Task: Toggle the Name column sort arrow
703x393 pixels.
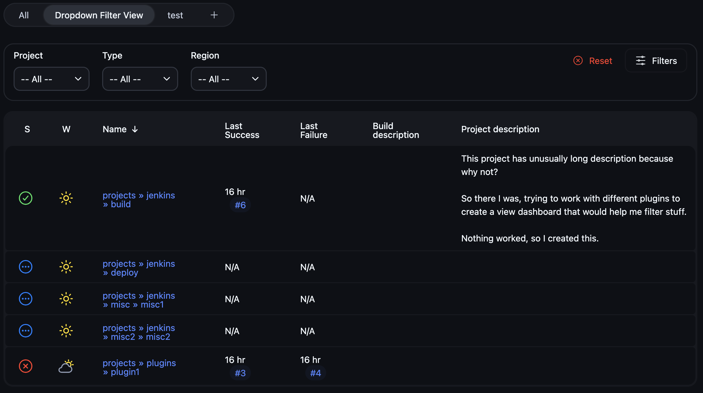Action: (135, 129)
